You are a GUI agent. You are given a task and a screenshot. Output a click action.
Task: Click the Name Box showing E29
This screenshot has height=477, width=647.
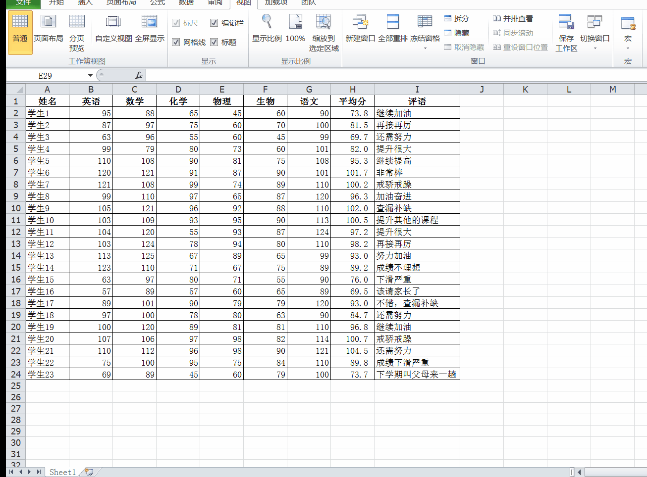(45, 76)
